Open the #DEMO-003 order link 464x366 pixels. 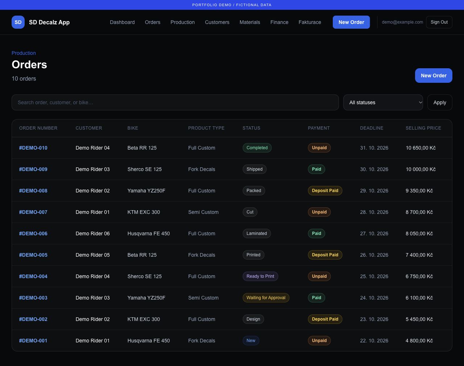pos(33,298)
